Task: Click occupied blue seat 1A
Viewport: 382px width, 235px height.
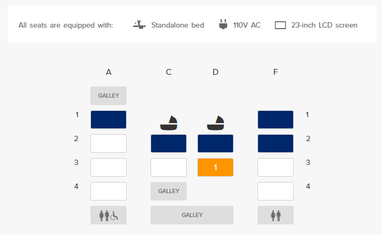Action: (x=109, y=119)
